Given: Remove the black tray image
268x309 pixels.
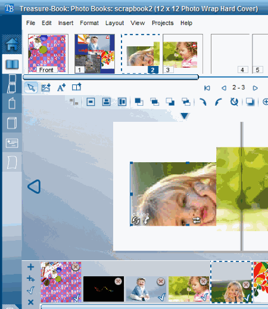Looking at the screenshot, I should tap(118, 281).
